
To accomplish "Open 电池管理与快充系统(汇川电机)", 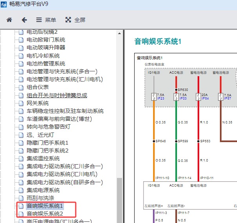I will tap(65, 79).
